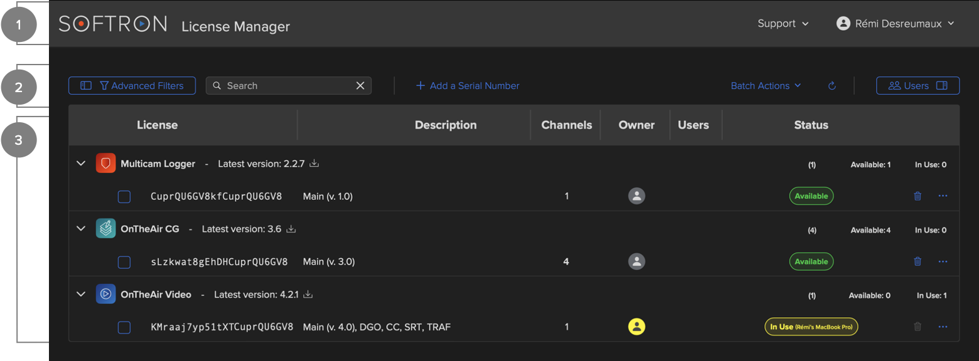Select serial number KMraaj7yp51tXTCuprQU6GV8
Viewport: 979px width, 361px height.
point(222,327)
